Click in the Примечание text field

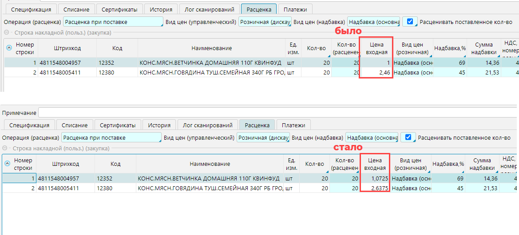click(x=275, y=113)
